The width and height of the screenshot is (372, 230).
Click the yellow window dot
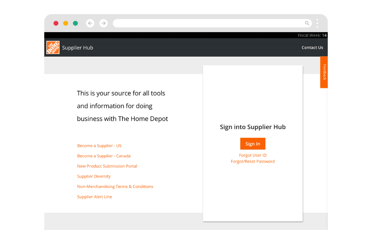pyautogui.click(x=66, y=23)
